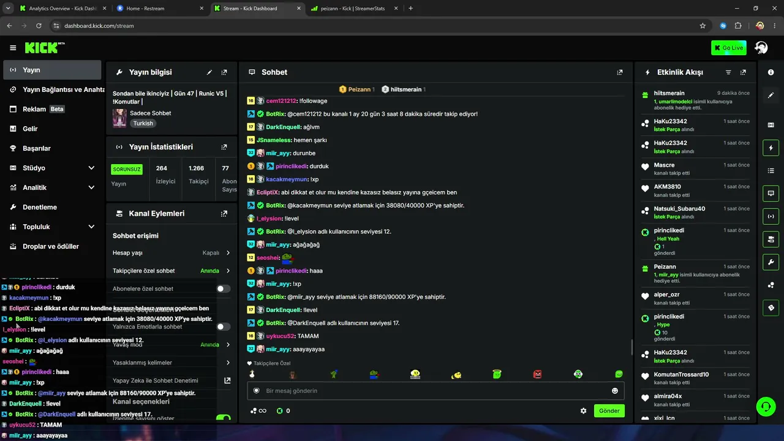
Task: Open the browser extensions puzzle icon
Action: click(x=738, y=26)
